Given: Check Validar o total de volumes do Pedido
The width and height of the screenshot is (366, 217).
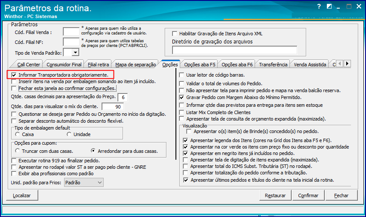Looking at the screenshot, I should tap(181, 84).
